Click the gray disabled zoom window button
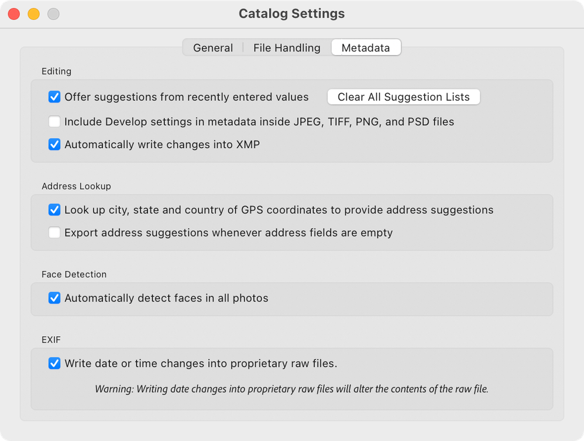Viewport: 584px width, 441px height. (53, 14)
